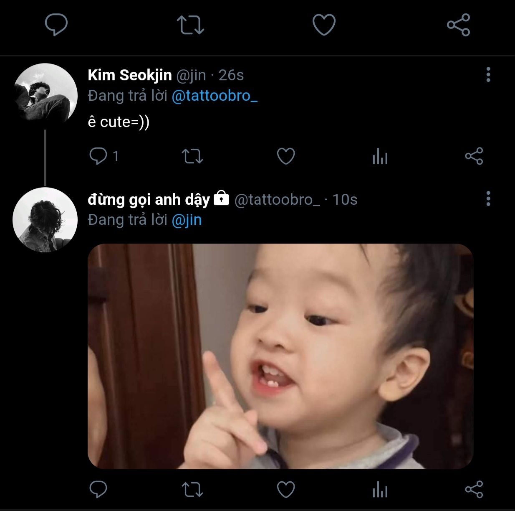Click the @tattoobro_ mention link

click(215, 96)
